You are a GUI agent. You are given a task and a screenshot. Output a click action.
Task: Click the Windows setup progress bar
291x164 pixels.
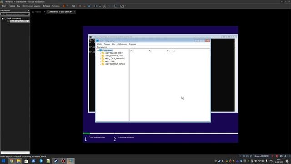coord(161,133)
